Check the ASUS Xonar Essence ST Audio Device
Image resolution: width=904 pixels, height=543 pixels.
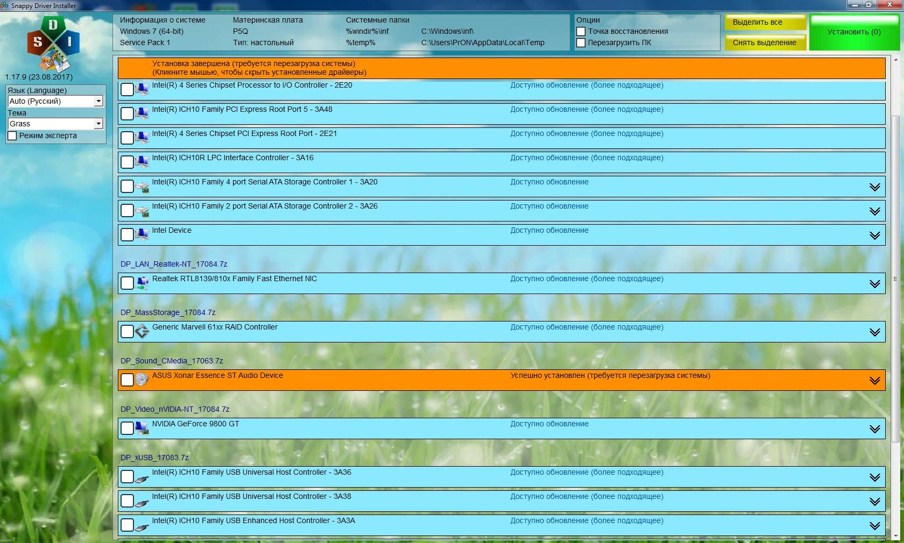tap(127, 380)
